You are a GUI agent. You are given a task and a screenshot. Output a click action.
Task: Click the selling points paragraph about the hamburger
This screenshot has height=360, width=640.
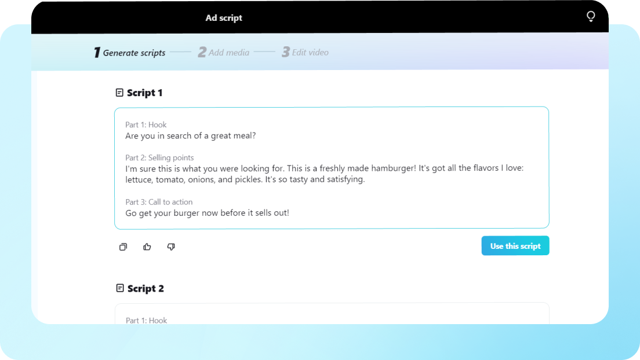click(x=325, y=174)
